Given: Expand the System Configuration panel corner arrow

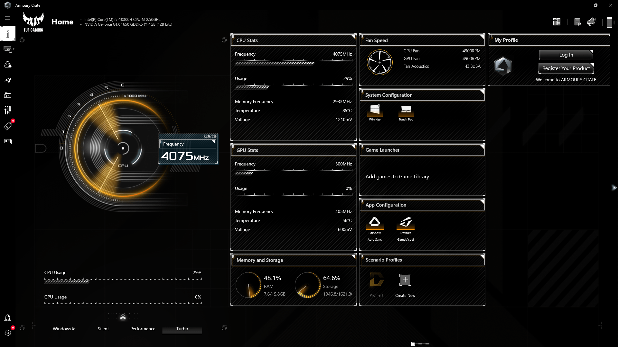Looking at the screenshot, I should pos(482,92).
